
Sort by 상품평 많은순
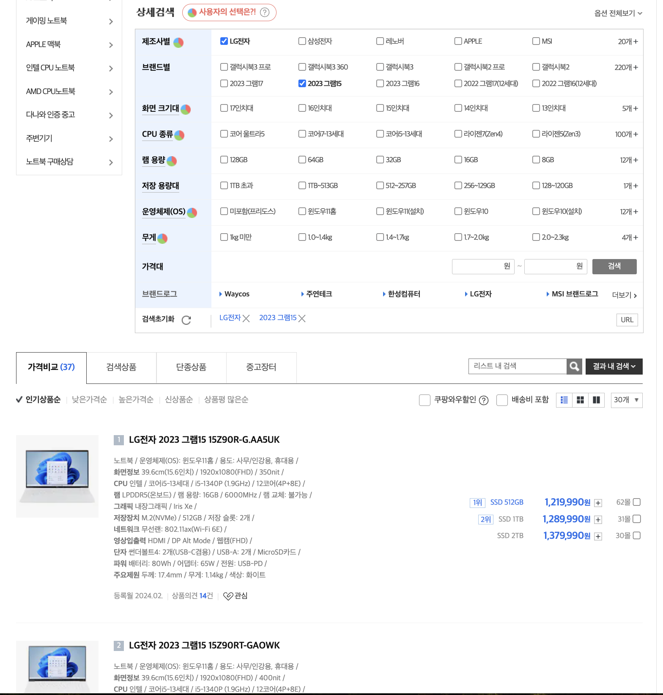(x=226, y=400)
